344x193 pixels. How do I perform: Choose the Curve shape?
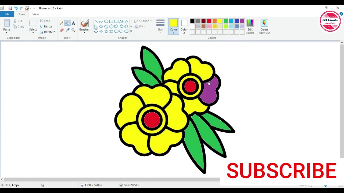(101, 21)
